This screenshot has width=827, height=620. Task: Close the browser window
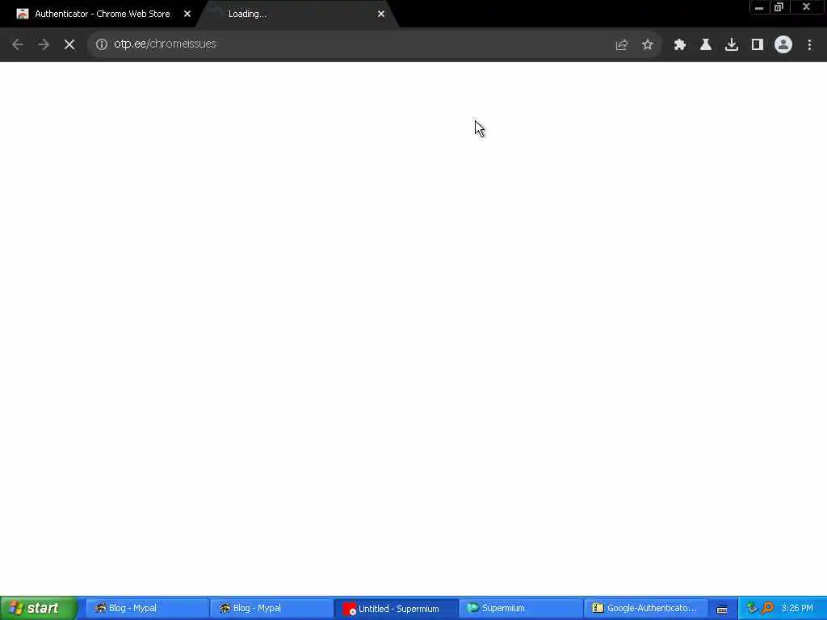coord(807,7)
